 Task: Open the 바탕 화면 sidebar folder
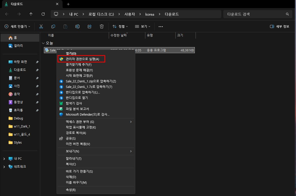point(20,62)
